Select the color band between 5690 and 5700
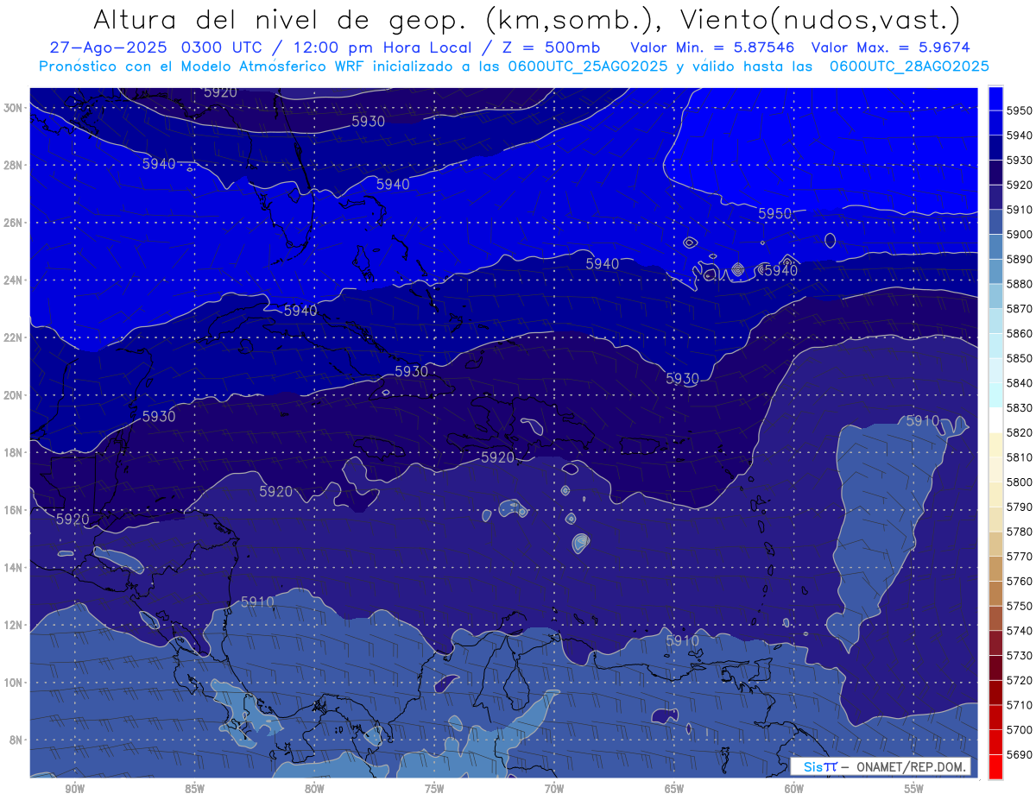The height and width of the screenshot is (800, 1036). [x=995, y=741]
